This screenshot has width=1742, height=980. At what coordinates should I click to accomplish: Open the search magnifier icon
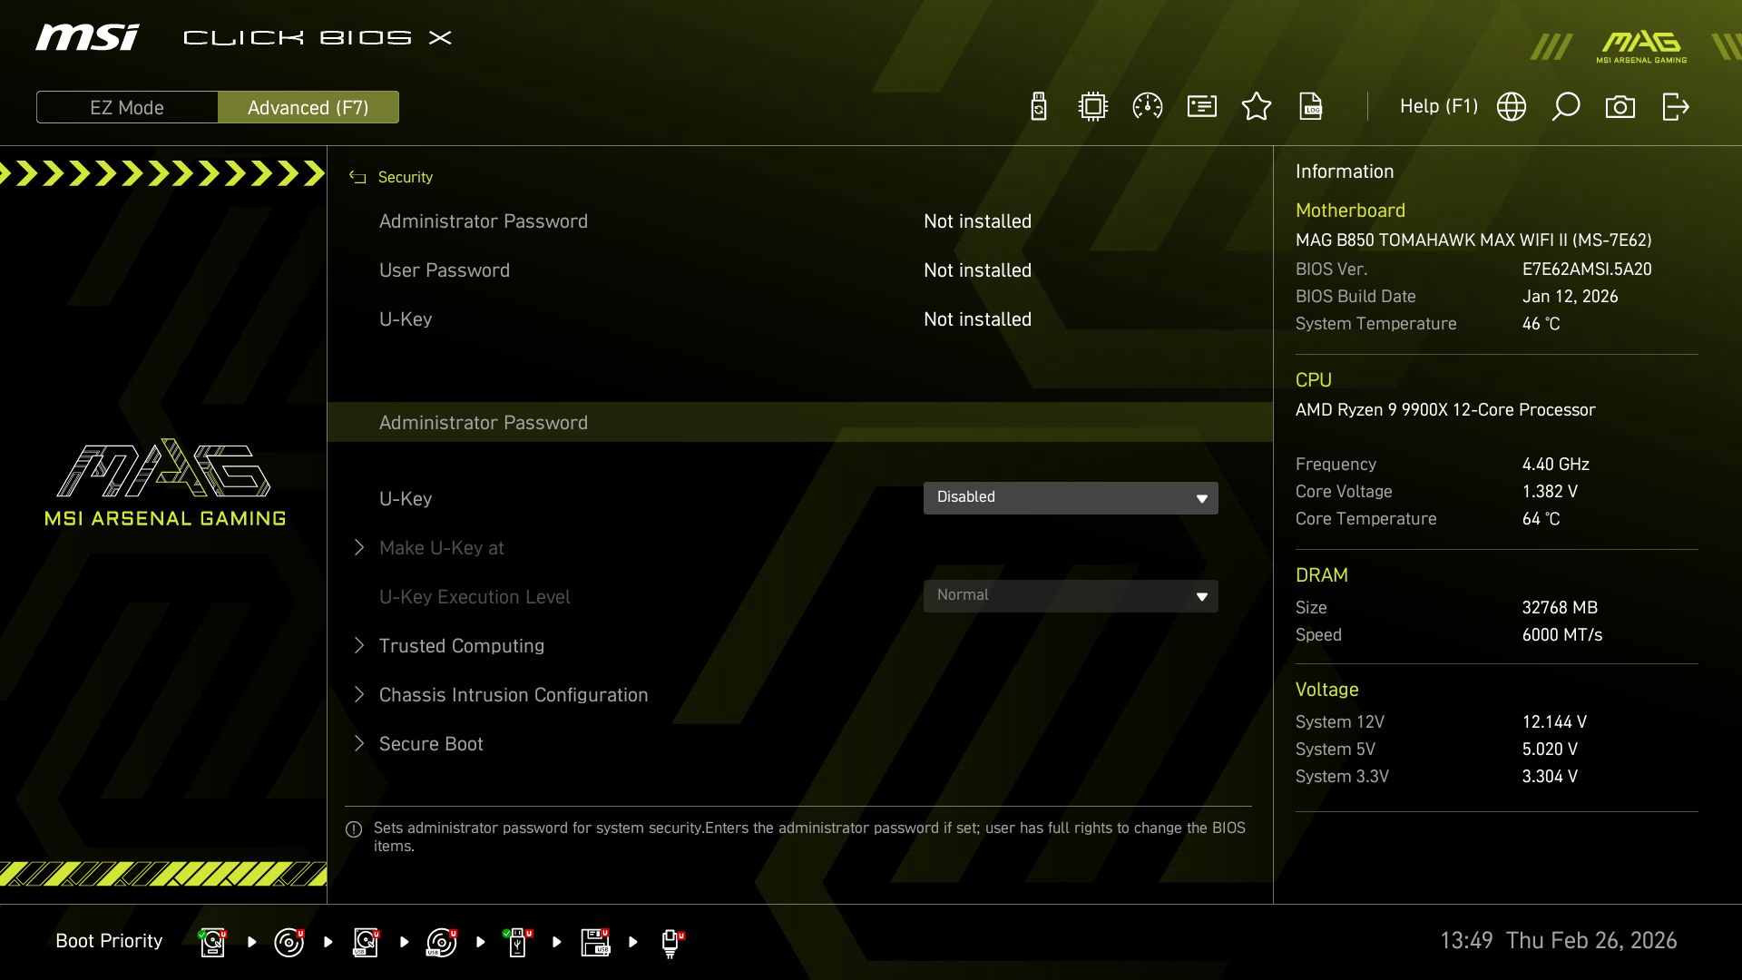[x=1565, y=106]
